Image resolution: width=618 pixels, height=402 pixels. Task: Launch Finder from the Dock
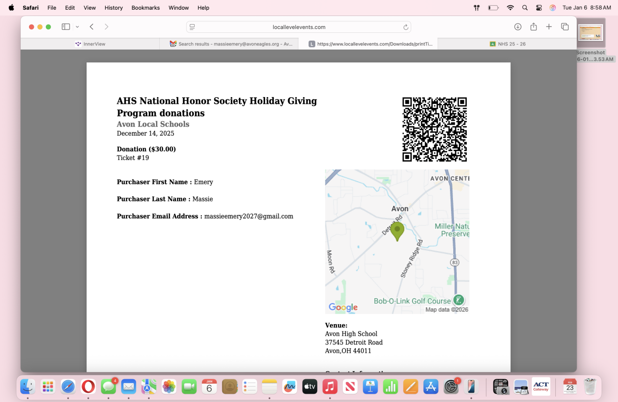coord(28,387)
